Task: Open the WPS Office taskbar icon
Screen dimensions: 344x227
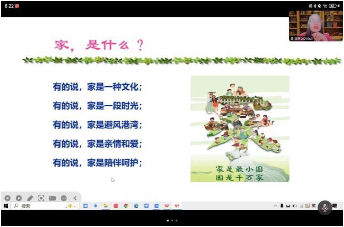Action: [x=166, y=206]
